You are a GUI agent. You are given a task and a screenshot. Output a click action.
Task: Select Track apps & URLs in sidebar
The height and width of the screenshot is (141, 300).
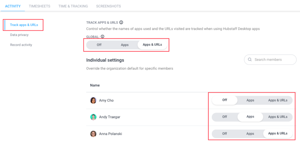point(24,25)
